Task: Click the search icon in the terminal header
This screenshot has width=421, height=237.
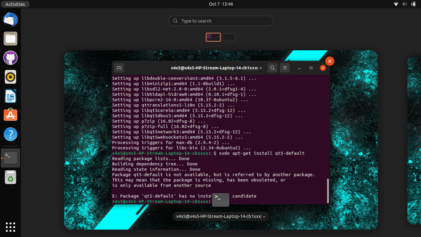Action: coord(272,68)
